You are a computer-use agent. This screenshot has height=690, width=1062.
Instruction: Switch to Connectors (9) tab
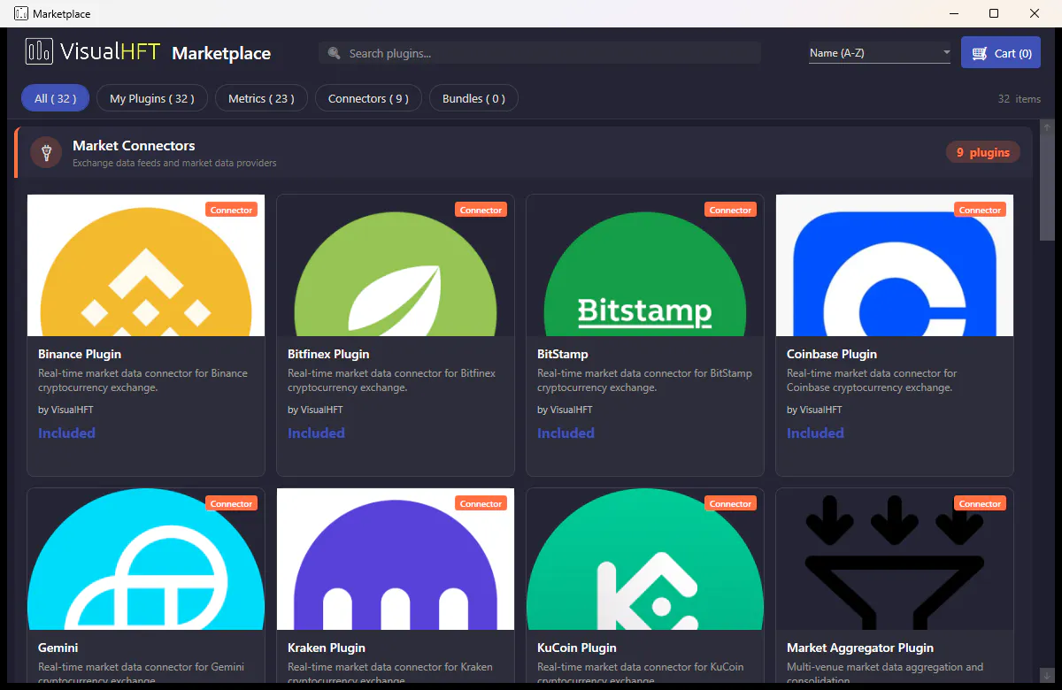point(368,98)
